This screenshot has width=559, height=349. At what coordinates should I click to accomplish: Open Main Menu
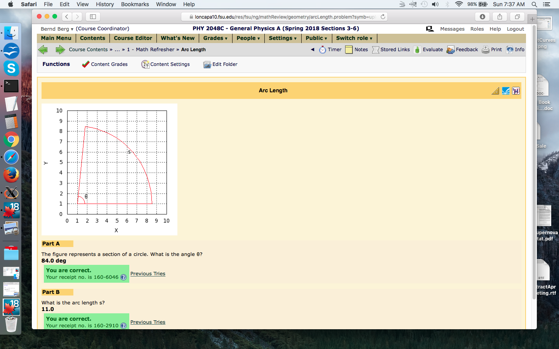(x=56, y=38)
